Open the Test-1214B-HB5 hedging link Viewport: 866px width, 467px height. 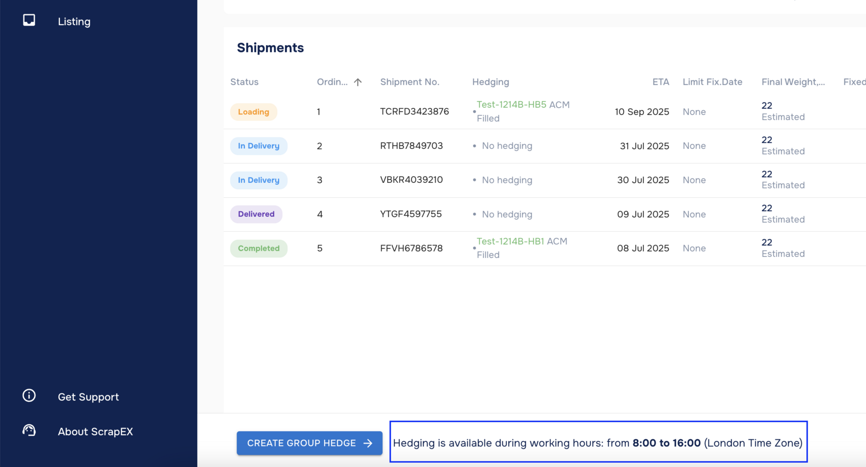511,105
